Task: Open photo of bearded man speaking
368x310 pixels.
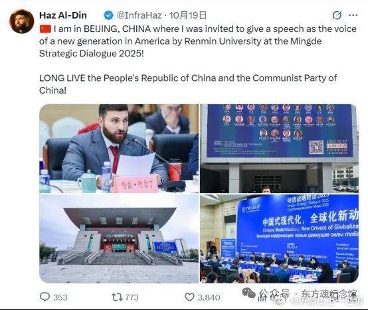Action: 119,149
